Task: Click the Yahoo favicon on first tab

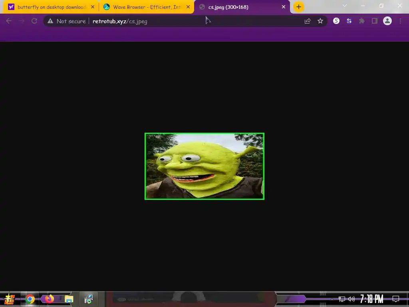Action: (11, 7)
